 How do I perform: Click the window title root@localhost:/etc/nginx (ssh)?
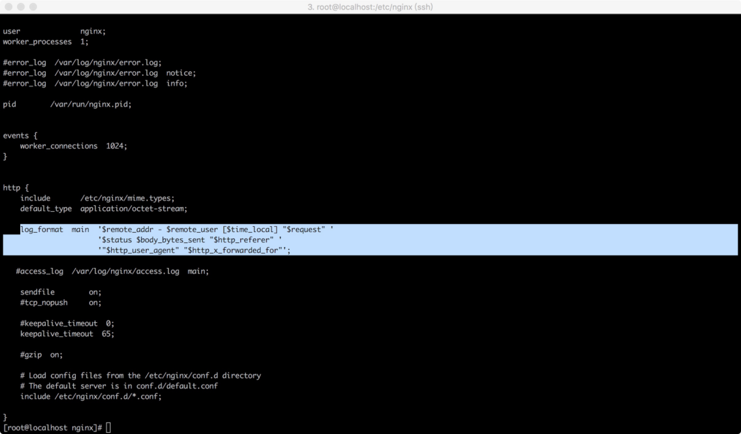370,7
